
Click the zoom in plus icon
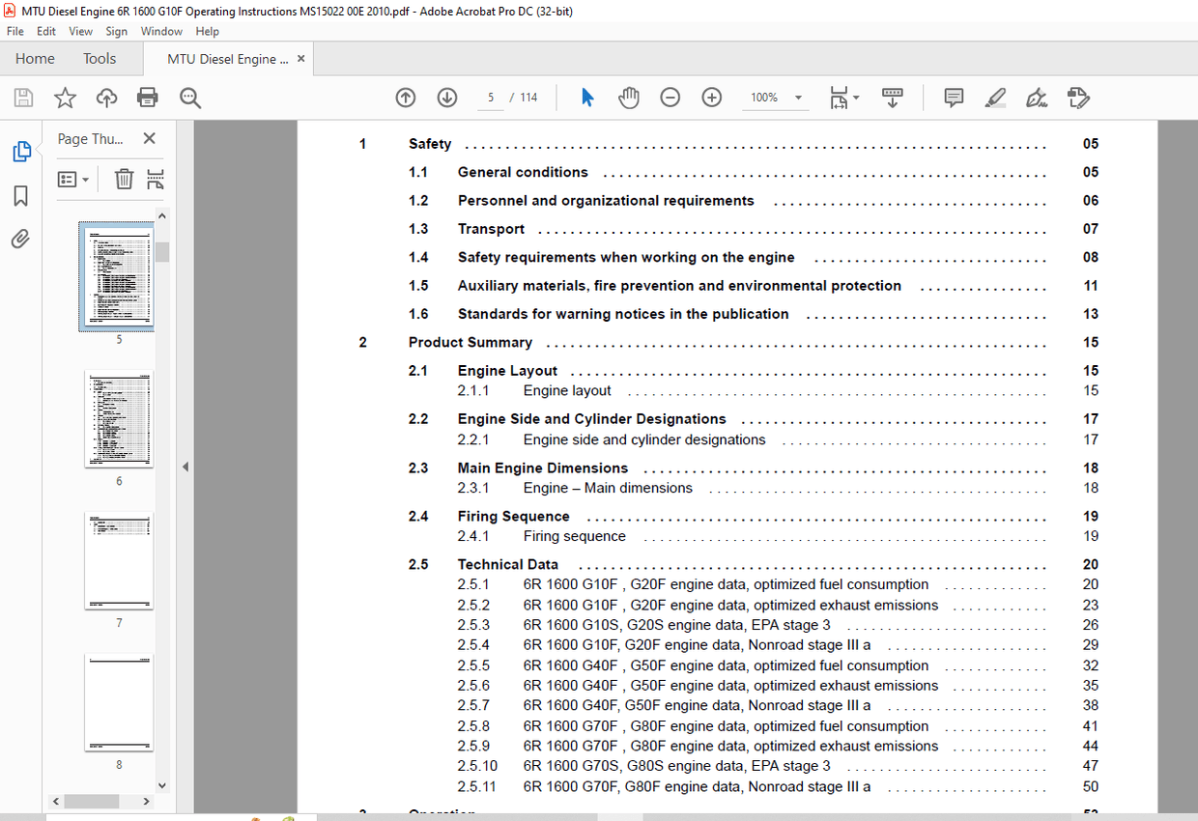[712, 98]
